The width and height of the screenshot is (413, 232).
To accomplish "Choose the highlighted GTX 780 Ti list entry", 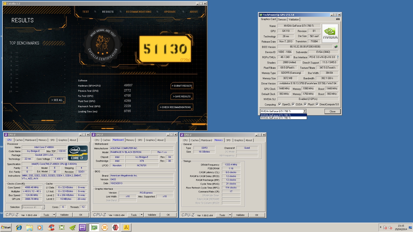I will [283, 115].
